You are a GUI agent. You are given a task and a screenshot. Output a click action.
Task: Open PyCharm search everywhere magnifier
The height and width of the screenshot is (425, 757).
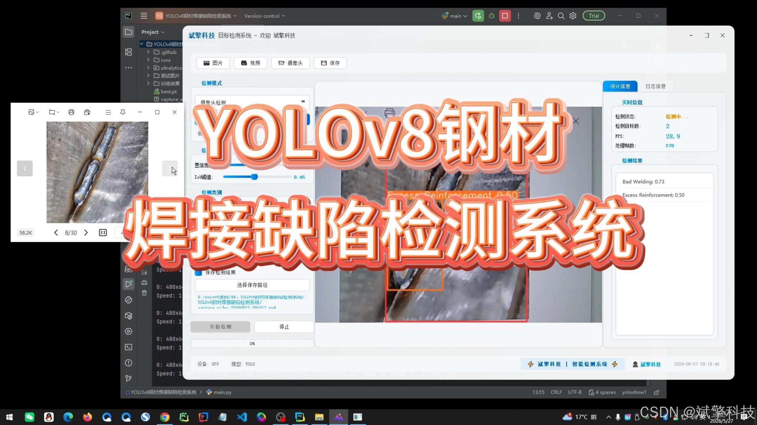(561, 16)
